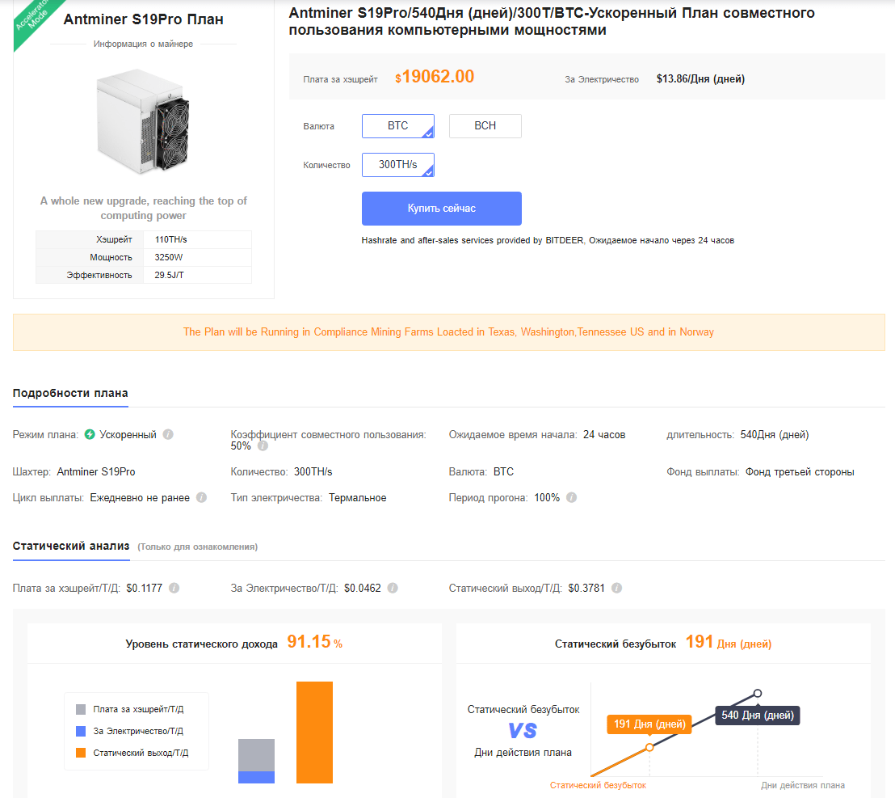Click the Купить сейчас button
This screenshot has height=798, width=895.
point(442,209)
